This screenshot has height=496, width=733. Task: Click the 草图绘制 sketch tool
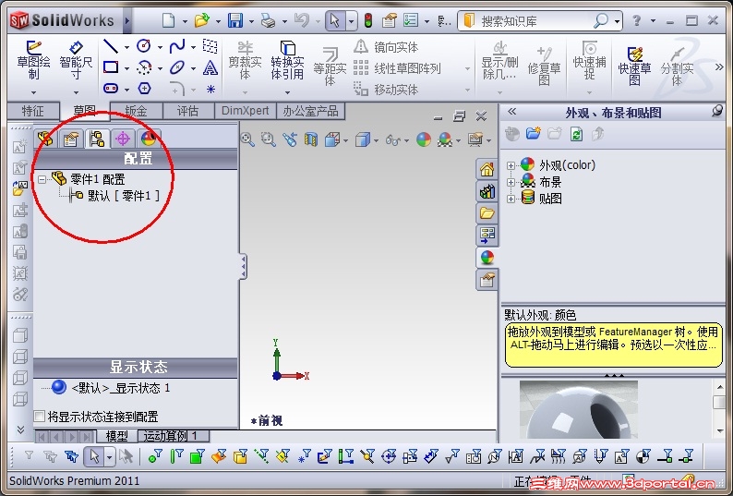[x=33, y=62]
